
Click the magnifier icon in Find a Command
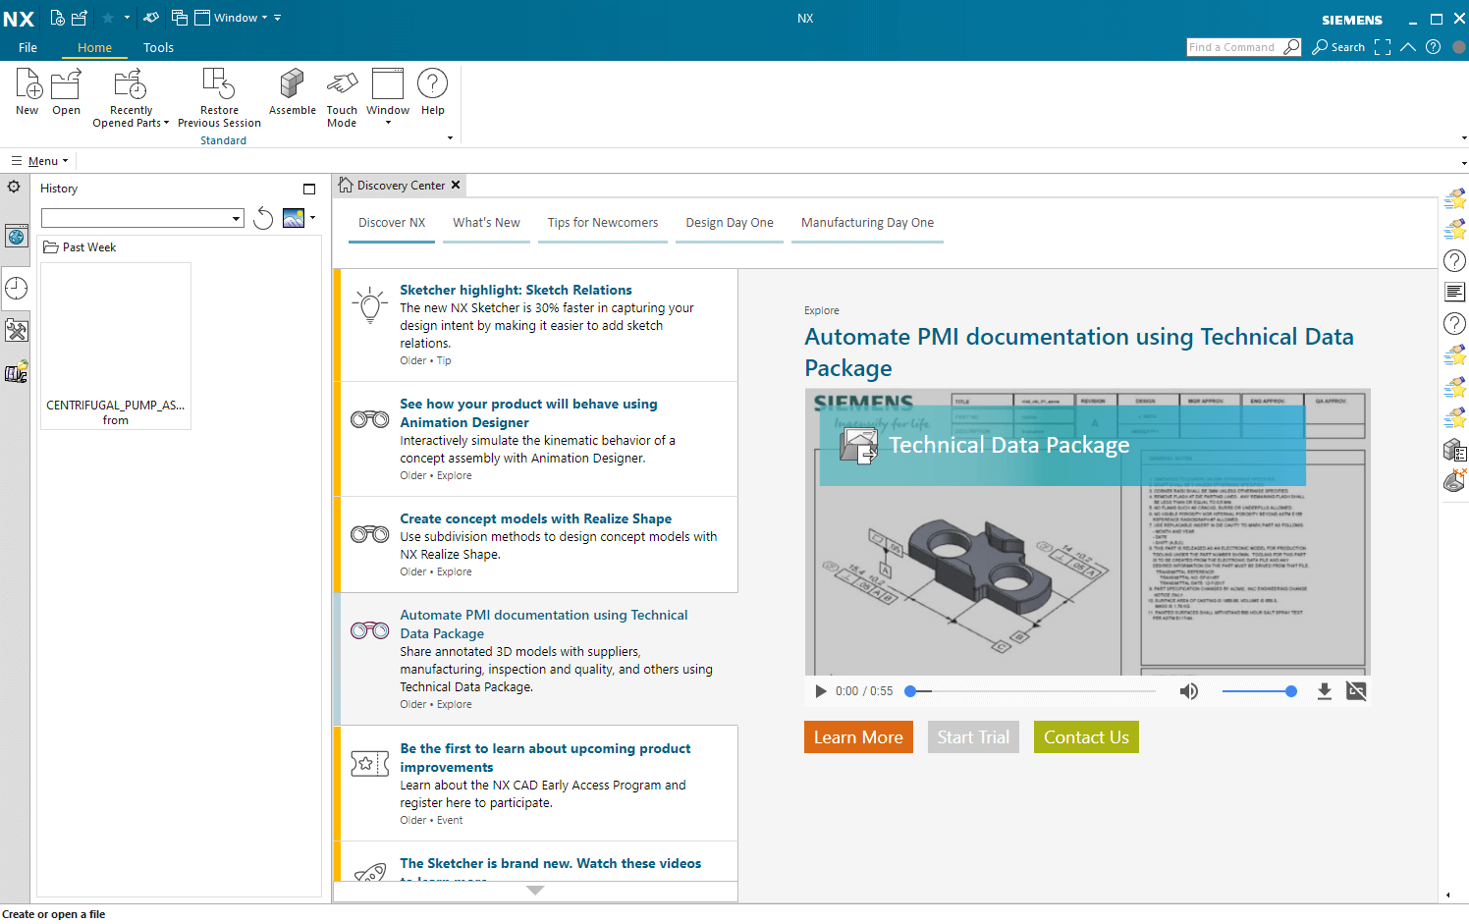(x=1291, y=47)
